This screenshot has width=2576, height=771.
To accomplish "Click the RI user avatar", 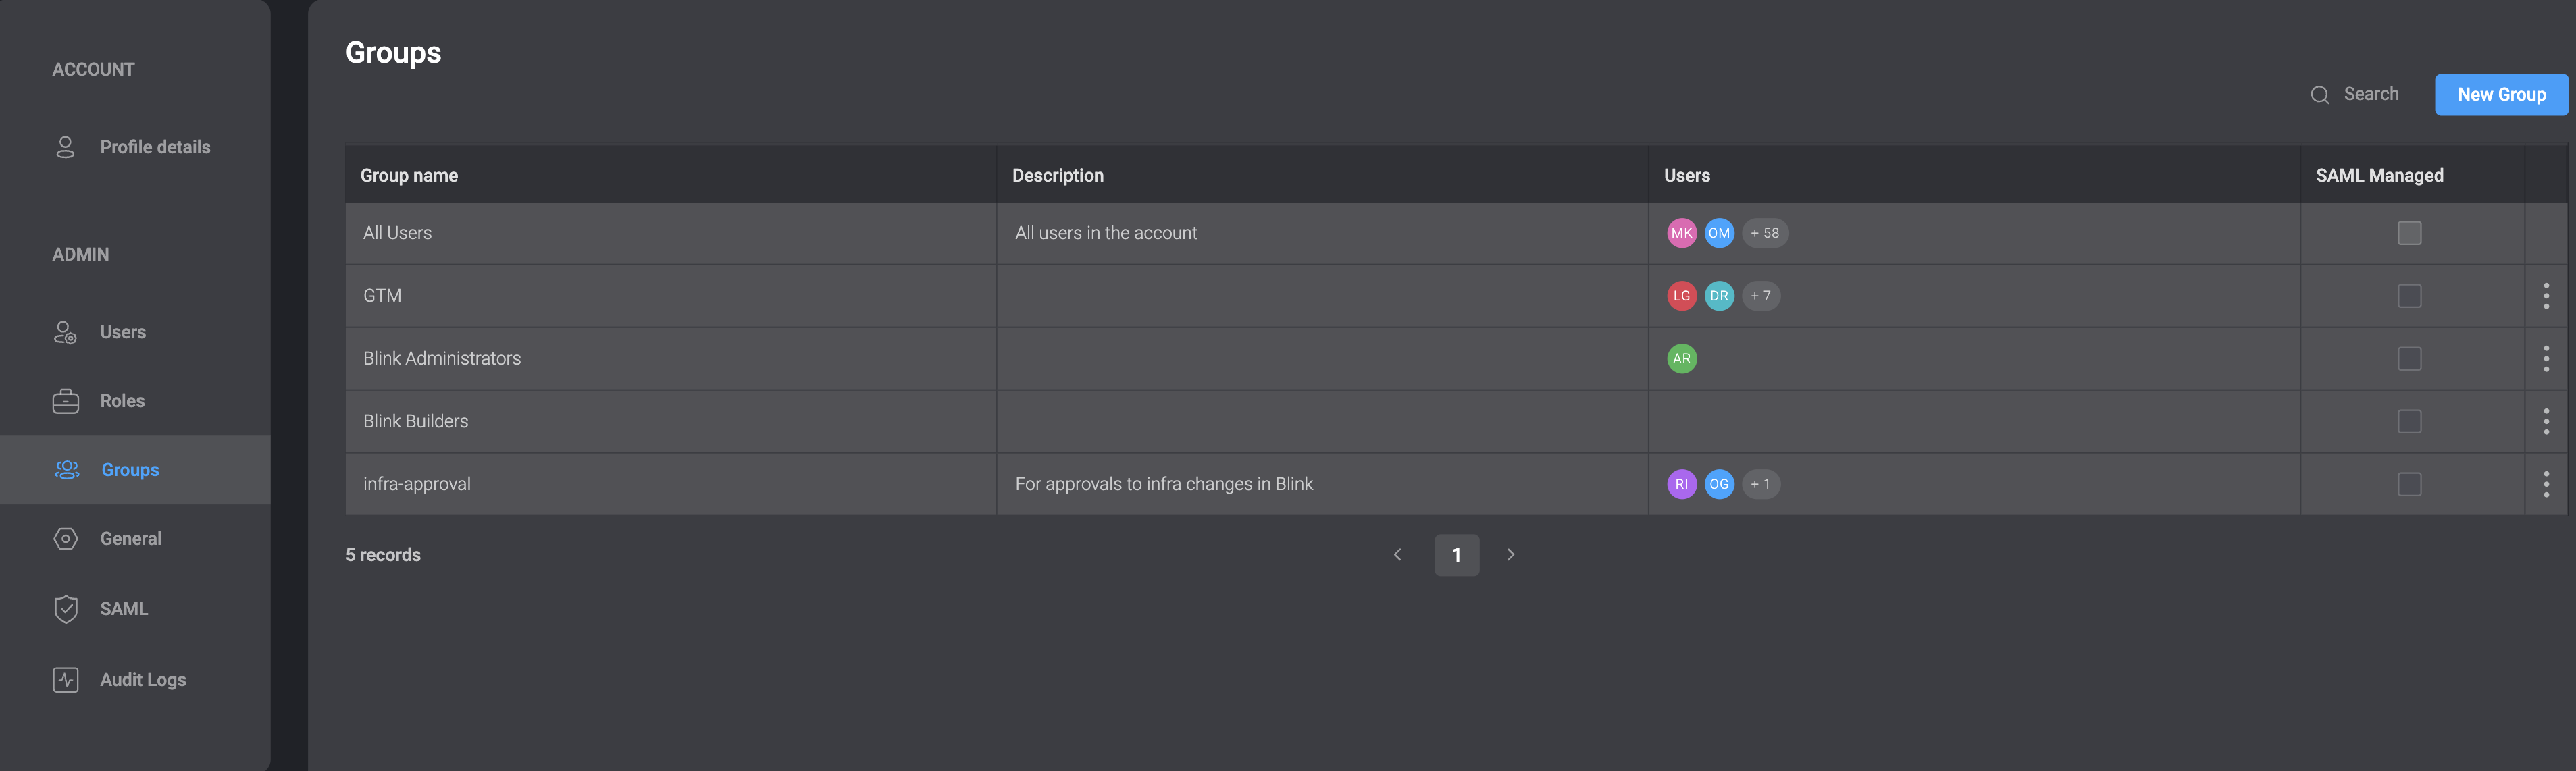I will 1681,484.
